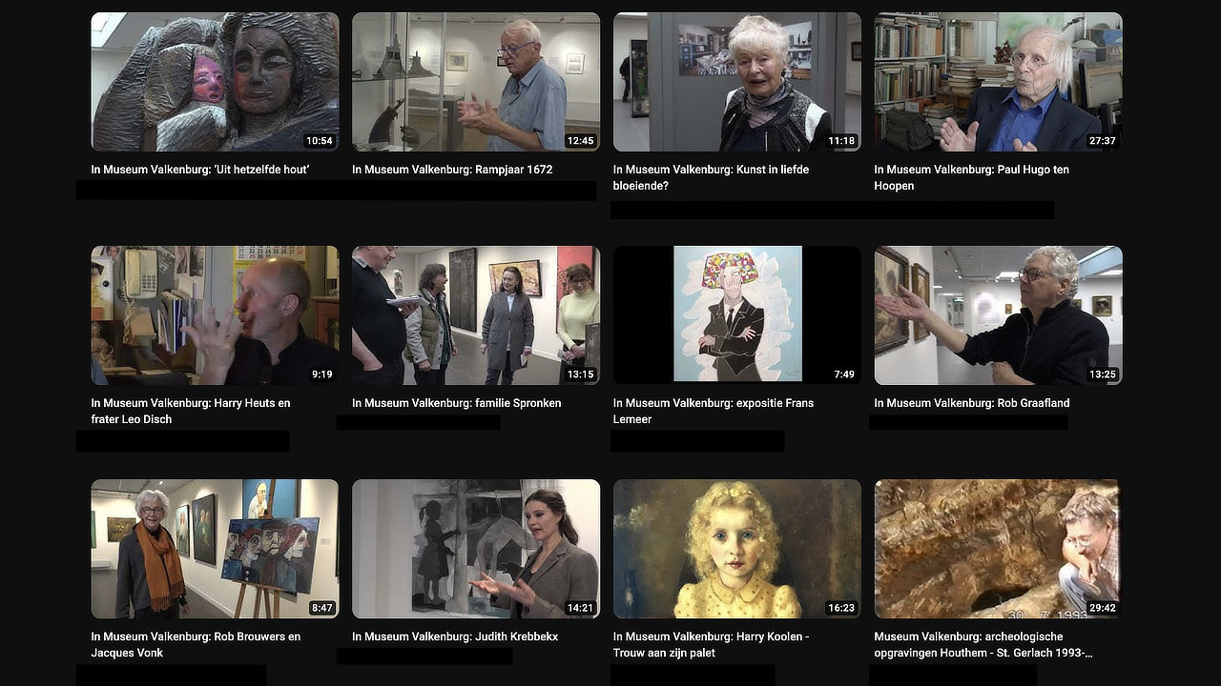Open the Rob Brouwers en Jacques Vonk thumbnail
This screenshot has height=686, width=1221.
click(215, 549)
